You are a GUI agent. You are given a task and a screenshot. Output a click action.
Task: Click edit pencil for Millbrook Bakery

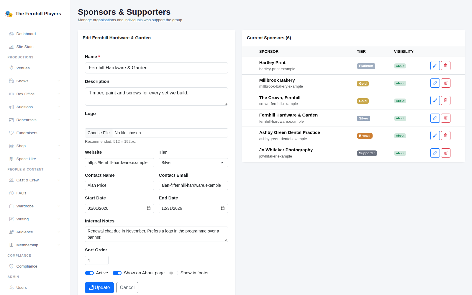click(x=435, y=83)
